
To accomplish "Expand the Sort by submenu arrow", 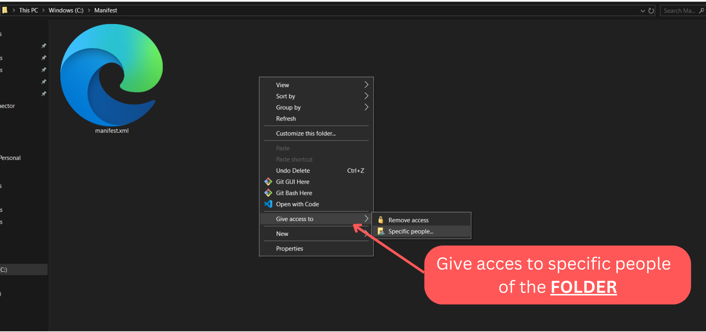I will (366, 96).
